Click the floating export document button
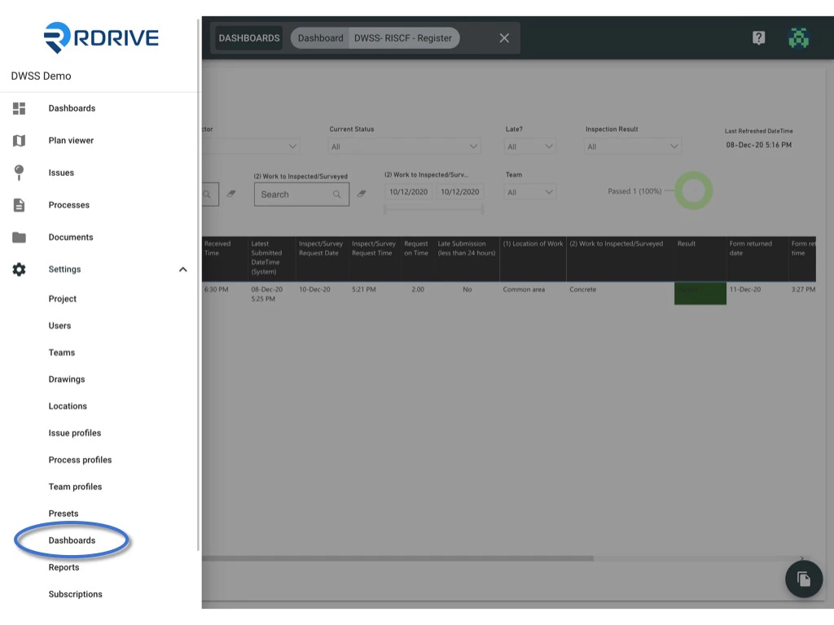This screenshot has height=625, width=834. (803, 579)
